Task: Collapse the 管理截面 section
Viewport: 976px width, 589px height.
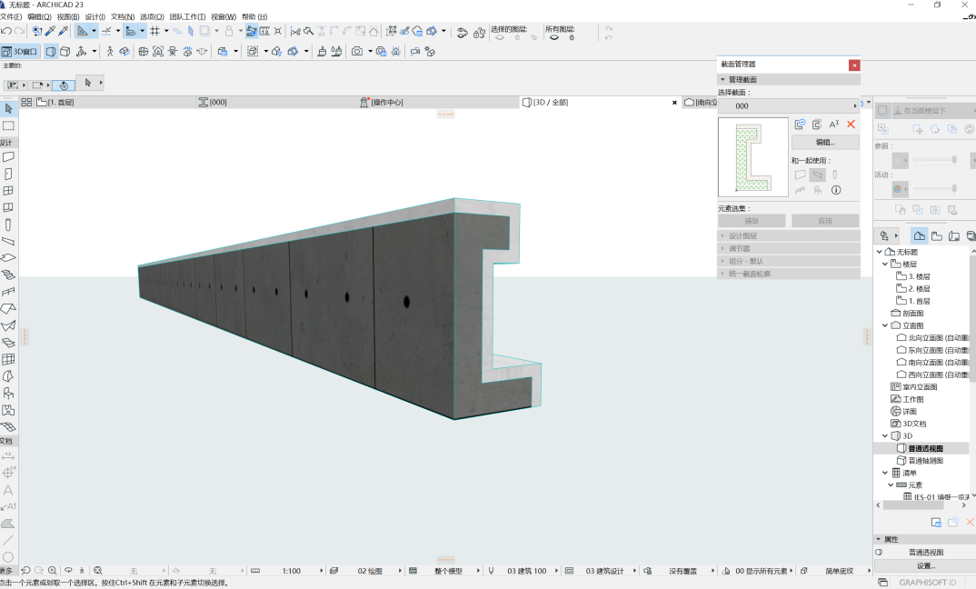Action: click(722, 80)
